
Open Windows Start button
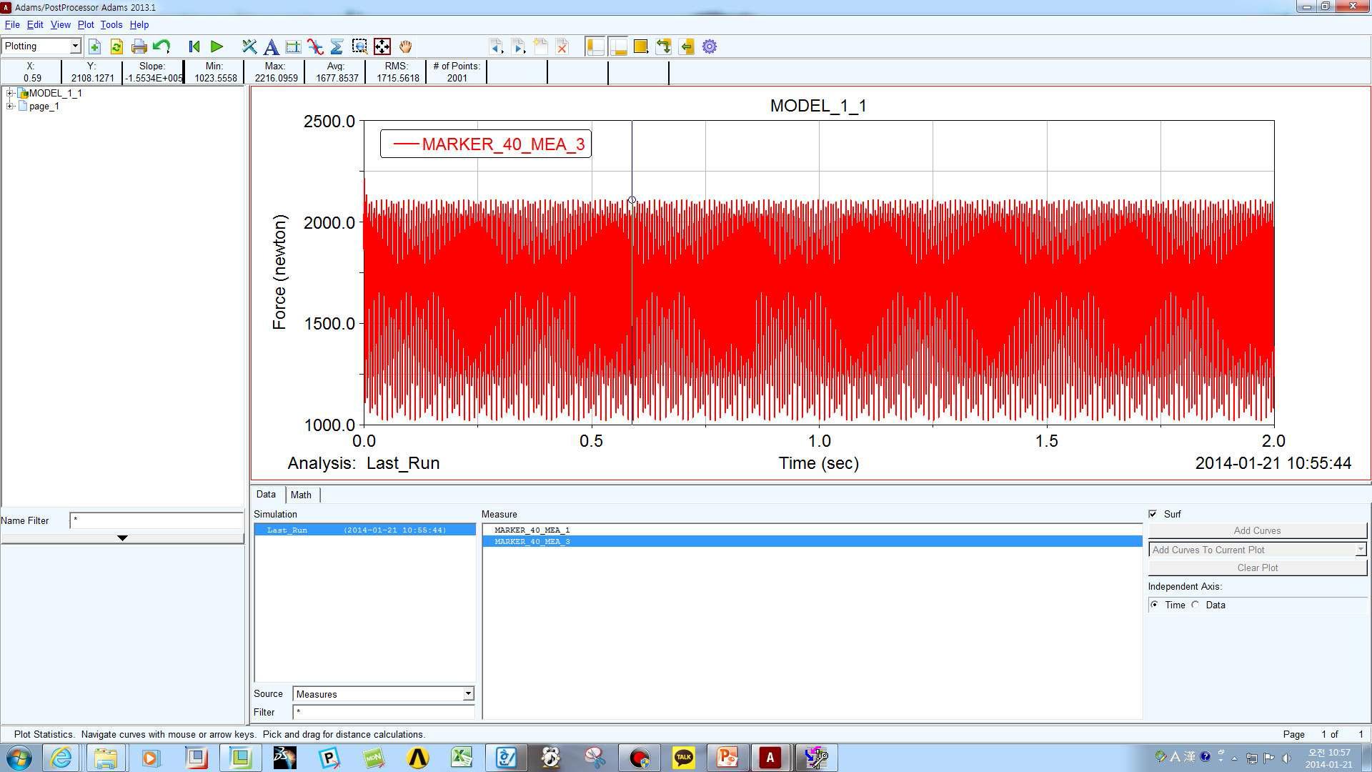(19, 757)
